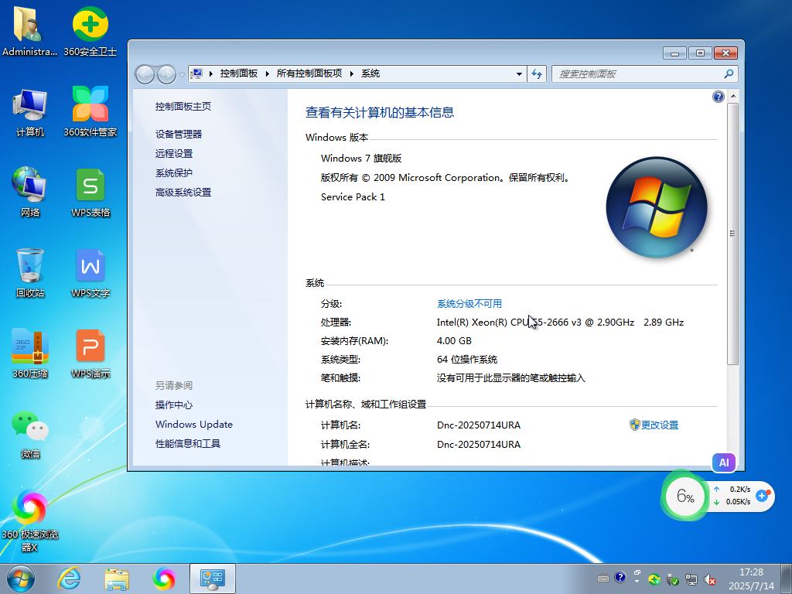Click the 64 位操作系统 value
The image size is (792, 594).
pyautogui.click(x=466, y=359)
